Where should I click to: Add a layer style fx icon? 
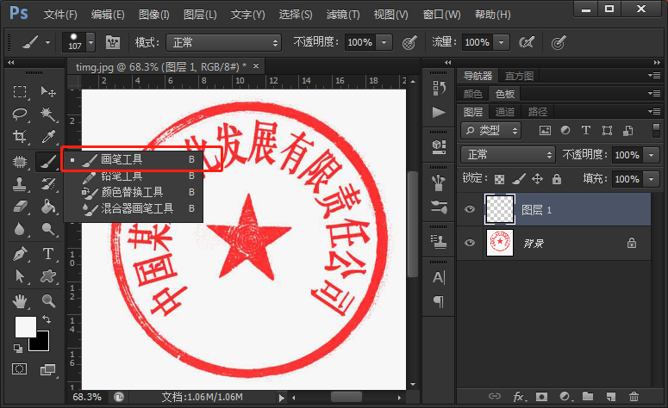click(x=520, y=397)
